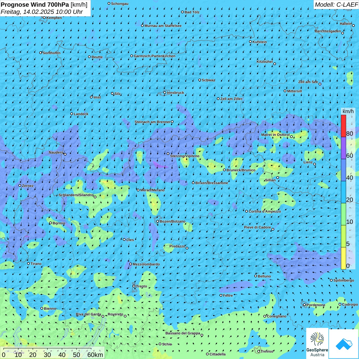Click the Trento city label
The height and width of the screenshot is (359, 359).
point(142,286)
